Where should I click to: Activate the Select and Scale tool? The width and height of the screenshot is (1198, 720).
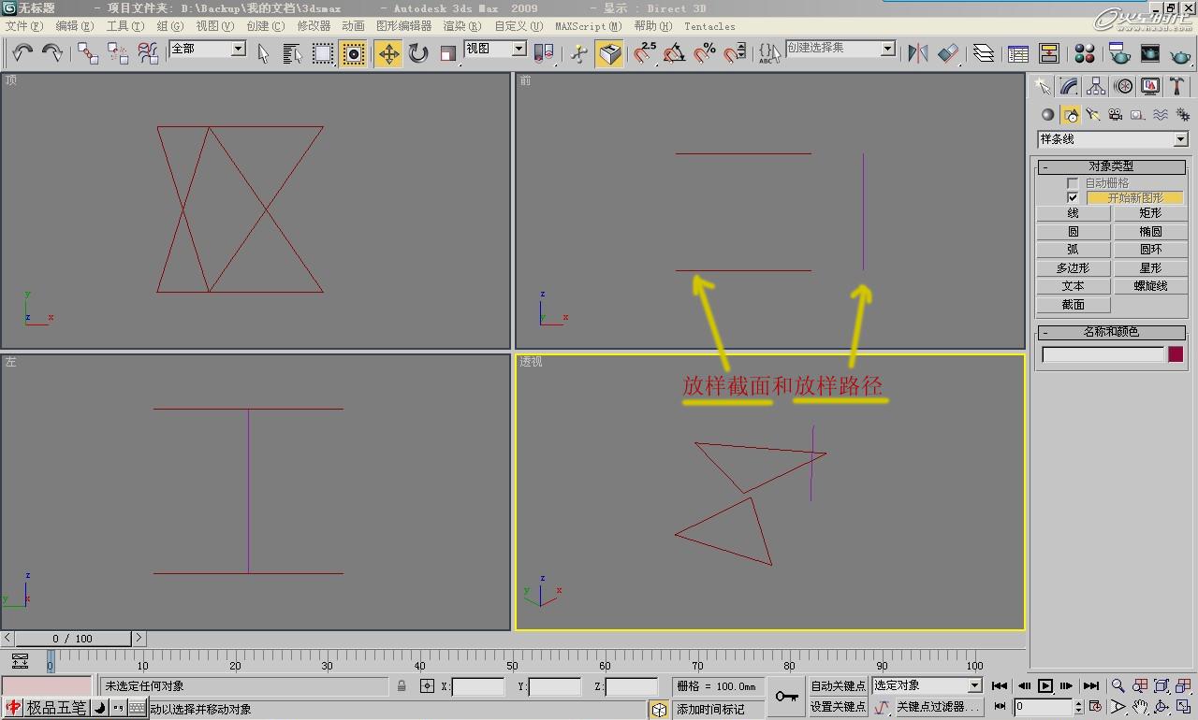(x=448, y=53)
